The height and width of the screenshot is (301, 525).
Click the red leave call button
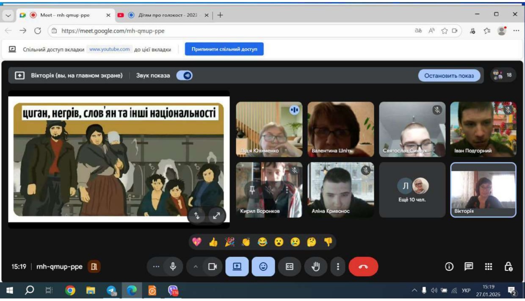pos(363,267)
